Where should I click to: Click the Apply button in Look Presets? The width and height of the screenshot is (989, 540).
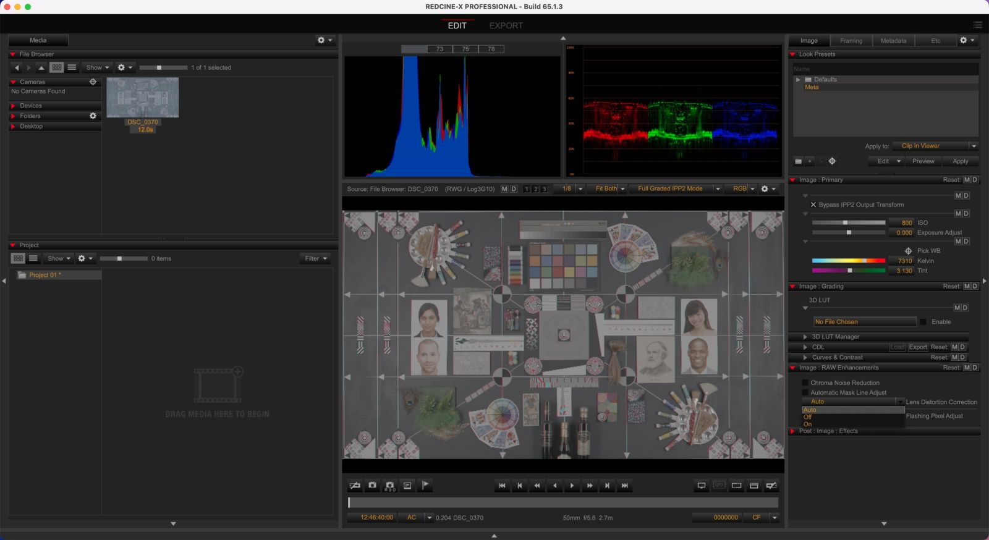tap(960, 161)
